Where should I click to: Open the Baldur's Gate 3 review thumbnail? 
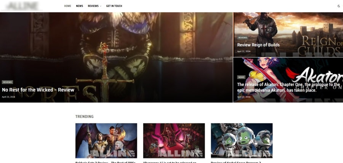tap(106, 141)
